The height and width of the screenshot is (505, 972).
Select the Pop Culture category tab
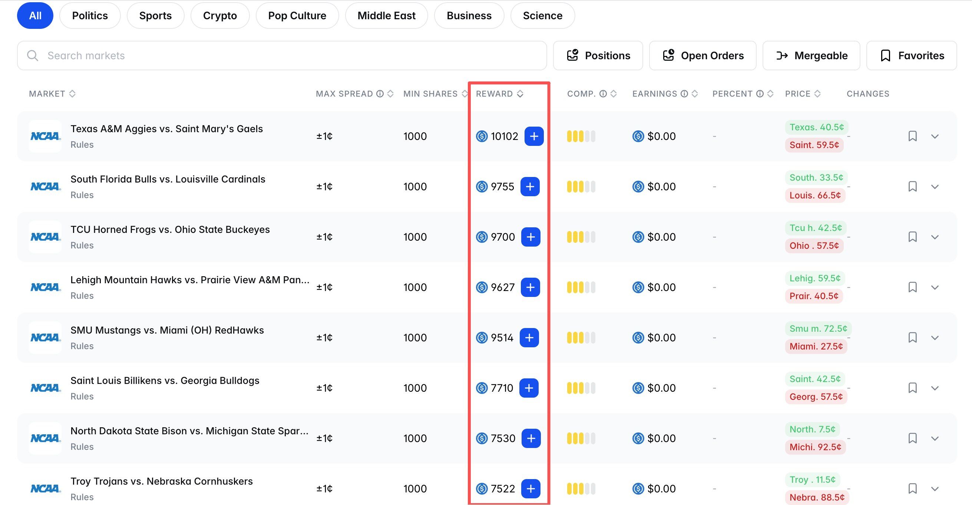coord(297,16)
